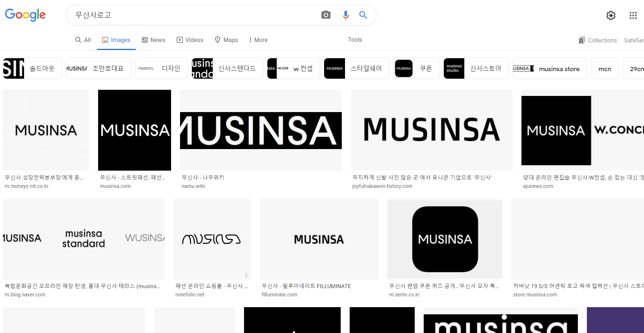Viewport: 644px width, 333px height.
Task: Click the m.blog.naver.com source link
Action: click(25, 295)
